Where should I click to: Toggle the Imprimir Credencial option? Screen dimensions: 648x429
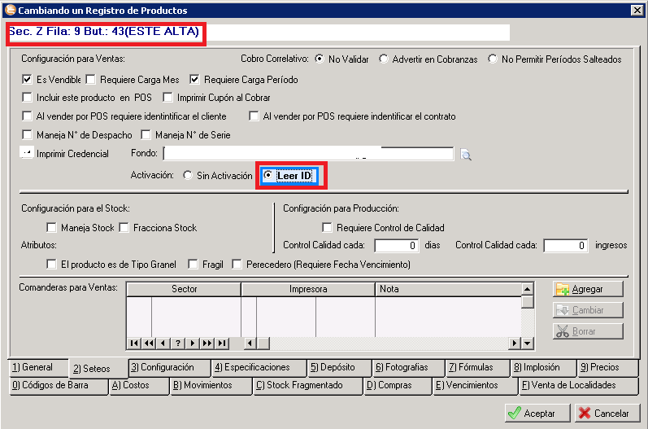[27, 153]
